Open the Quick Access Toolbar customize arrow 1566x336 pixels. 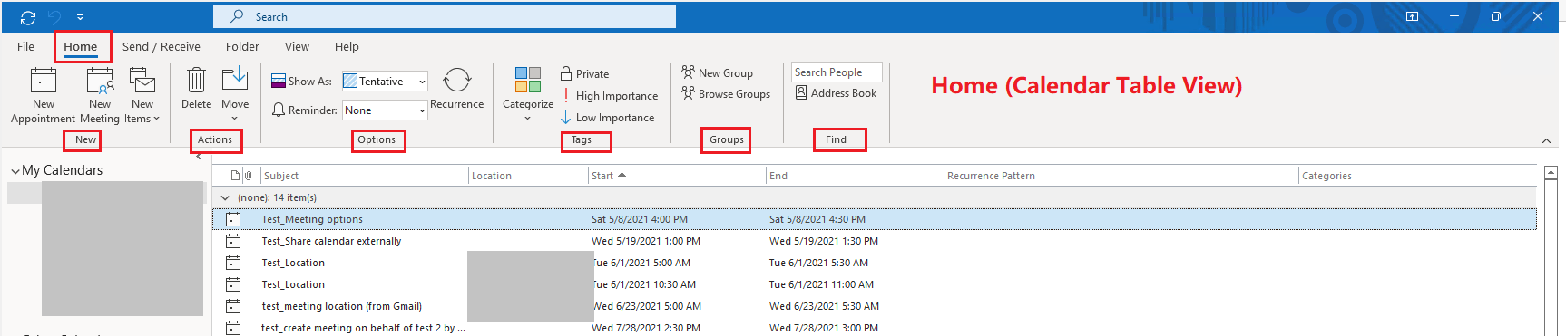pyautogui.click(x=80, y=17)
